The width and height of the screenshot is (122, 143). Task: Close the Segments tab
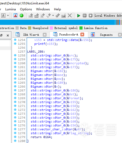click(120, 35)
